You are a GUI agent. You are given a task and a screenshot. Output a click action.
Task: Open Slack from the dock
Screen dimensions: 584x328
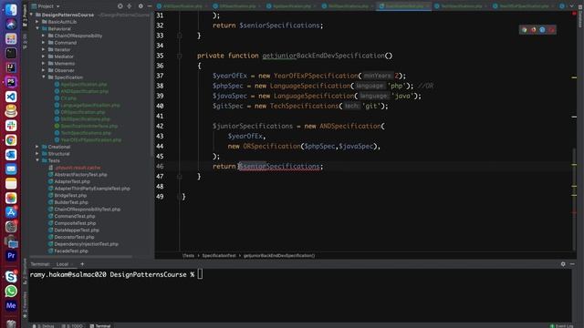click(x=11, y=126)
